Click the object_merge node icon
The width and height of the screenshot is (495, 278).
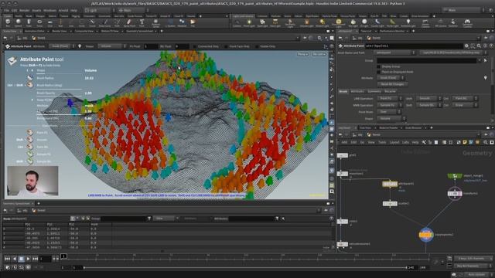[x=455, y=175]
